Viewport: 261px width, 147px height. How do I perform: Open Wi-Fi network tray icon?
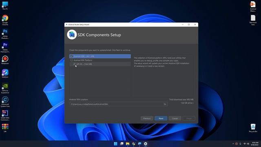245,144
